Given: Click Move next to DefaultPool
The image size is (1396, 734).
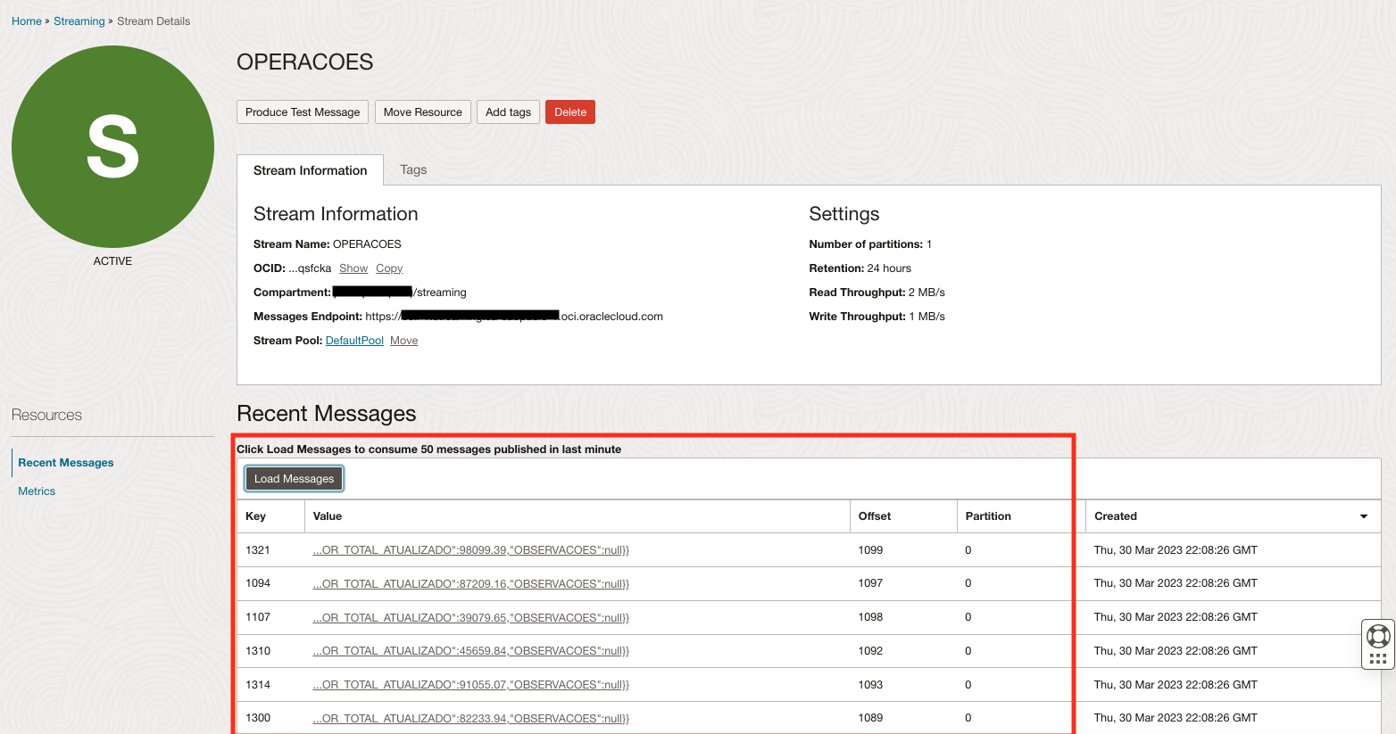Looking at the screenshot, I should tap(403, 341).
